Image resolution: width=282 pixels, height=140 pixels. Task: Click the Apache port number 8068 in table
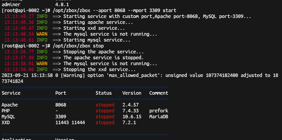pos(61,105)
